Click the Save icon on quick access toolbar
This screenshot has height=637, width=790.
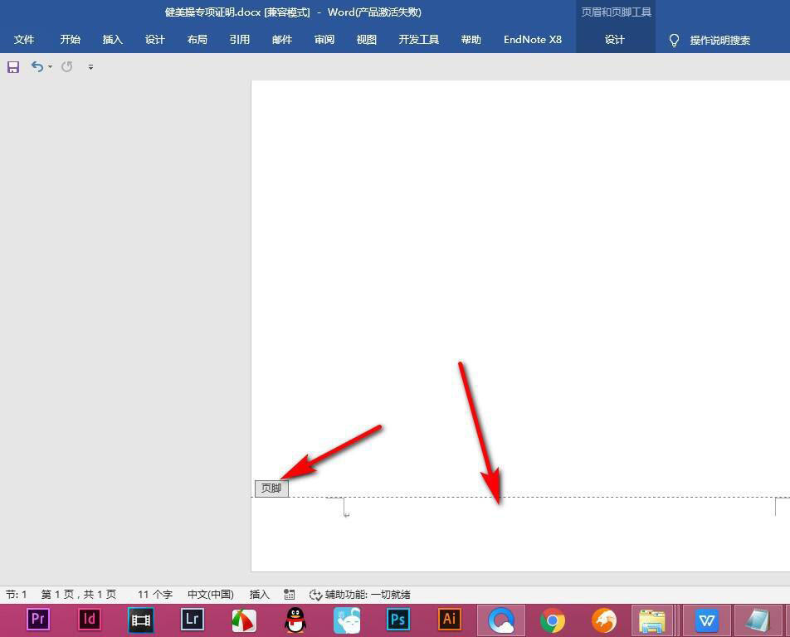point(13,67)
